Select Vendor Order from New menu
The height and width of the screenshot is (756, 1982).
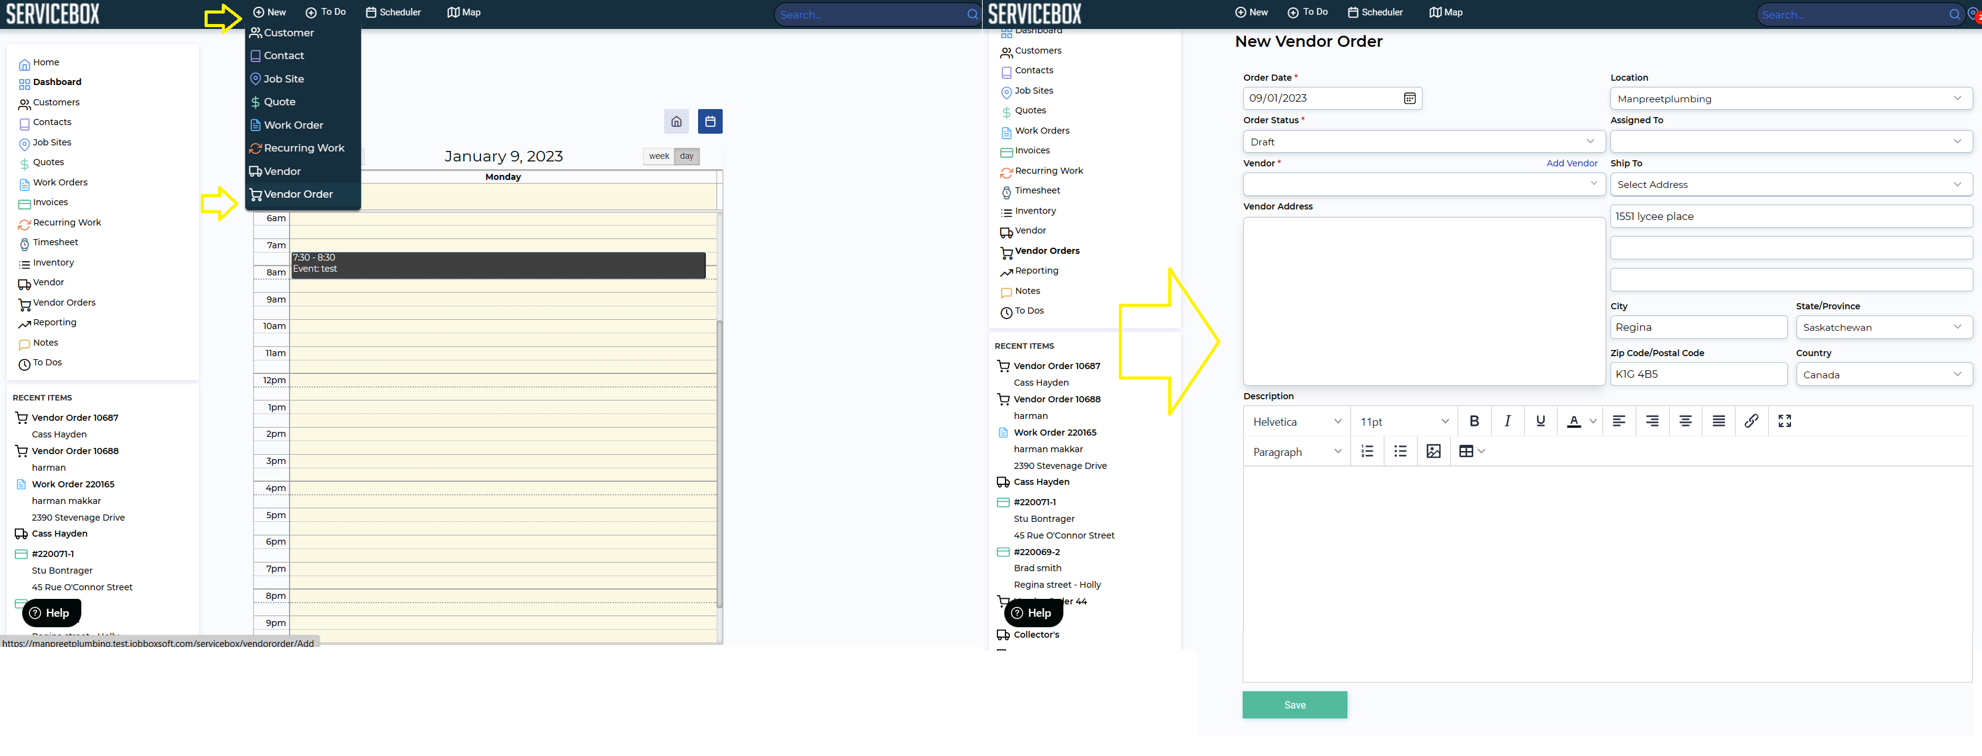pyautogui.click(x=298, y=195)
